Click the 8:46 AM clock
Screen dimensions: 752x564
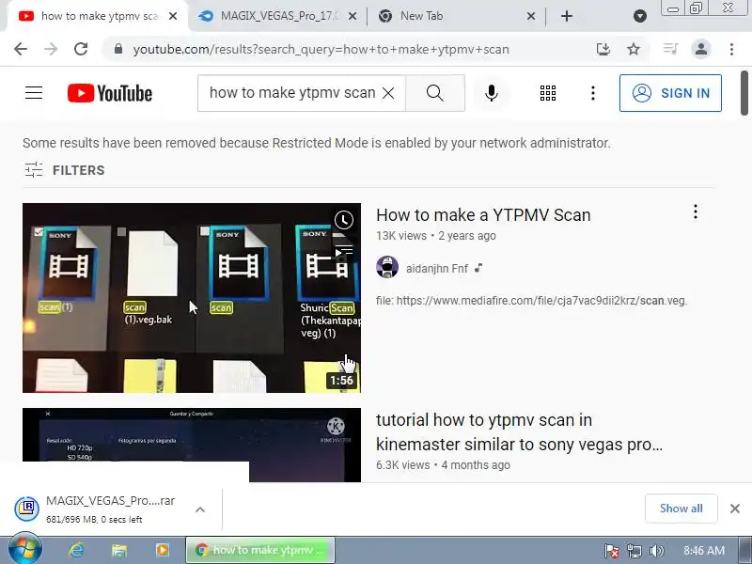click(x=703, y=551)
